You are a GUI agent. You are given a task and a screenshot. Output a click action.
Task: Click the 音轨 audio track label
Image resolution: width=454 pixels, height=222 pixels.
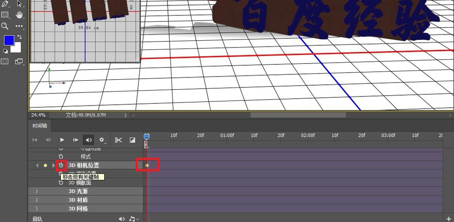coord(37,219)
